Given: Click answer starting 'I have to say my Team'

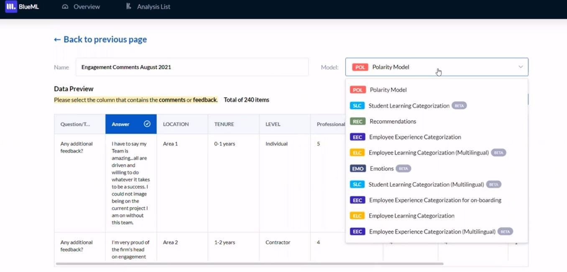Looking at the screenshot, I should [x=130, y=183].
